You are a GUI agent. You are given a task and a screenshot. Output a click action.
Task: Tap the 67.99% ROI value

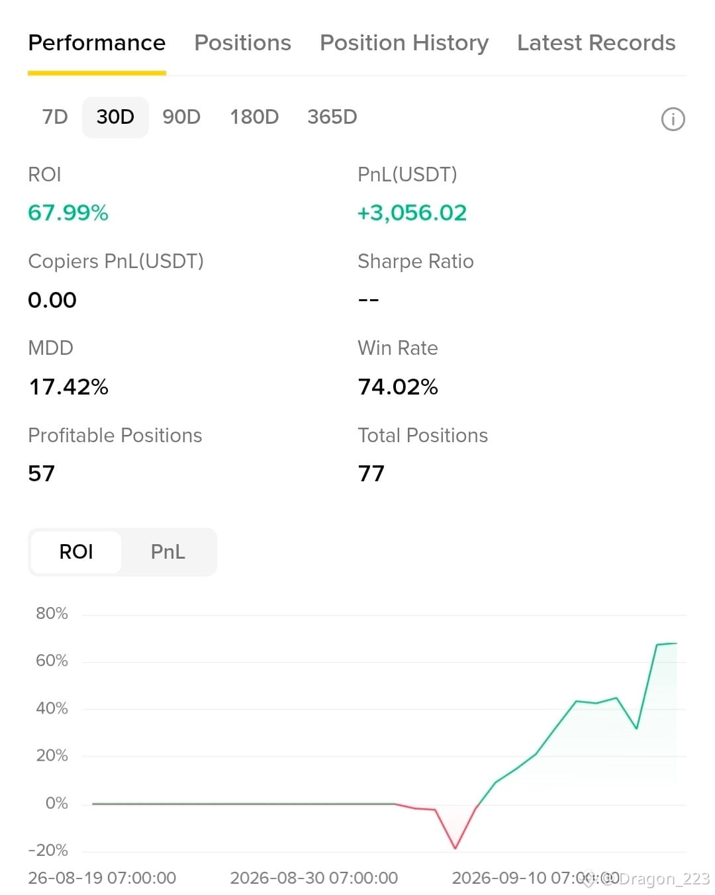(x=68, y=212)
